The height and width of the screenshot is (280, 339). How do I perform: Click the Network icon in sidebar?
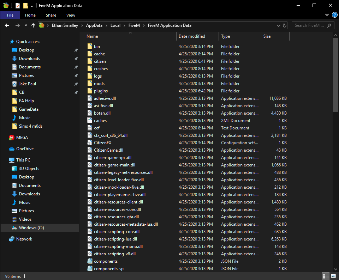[11, 239]
